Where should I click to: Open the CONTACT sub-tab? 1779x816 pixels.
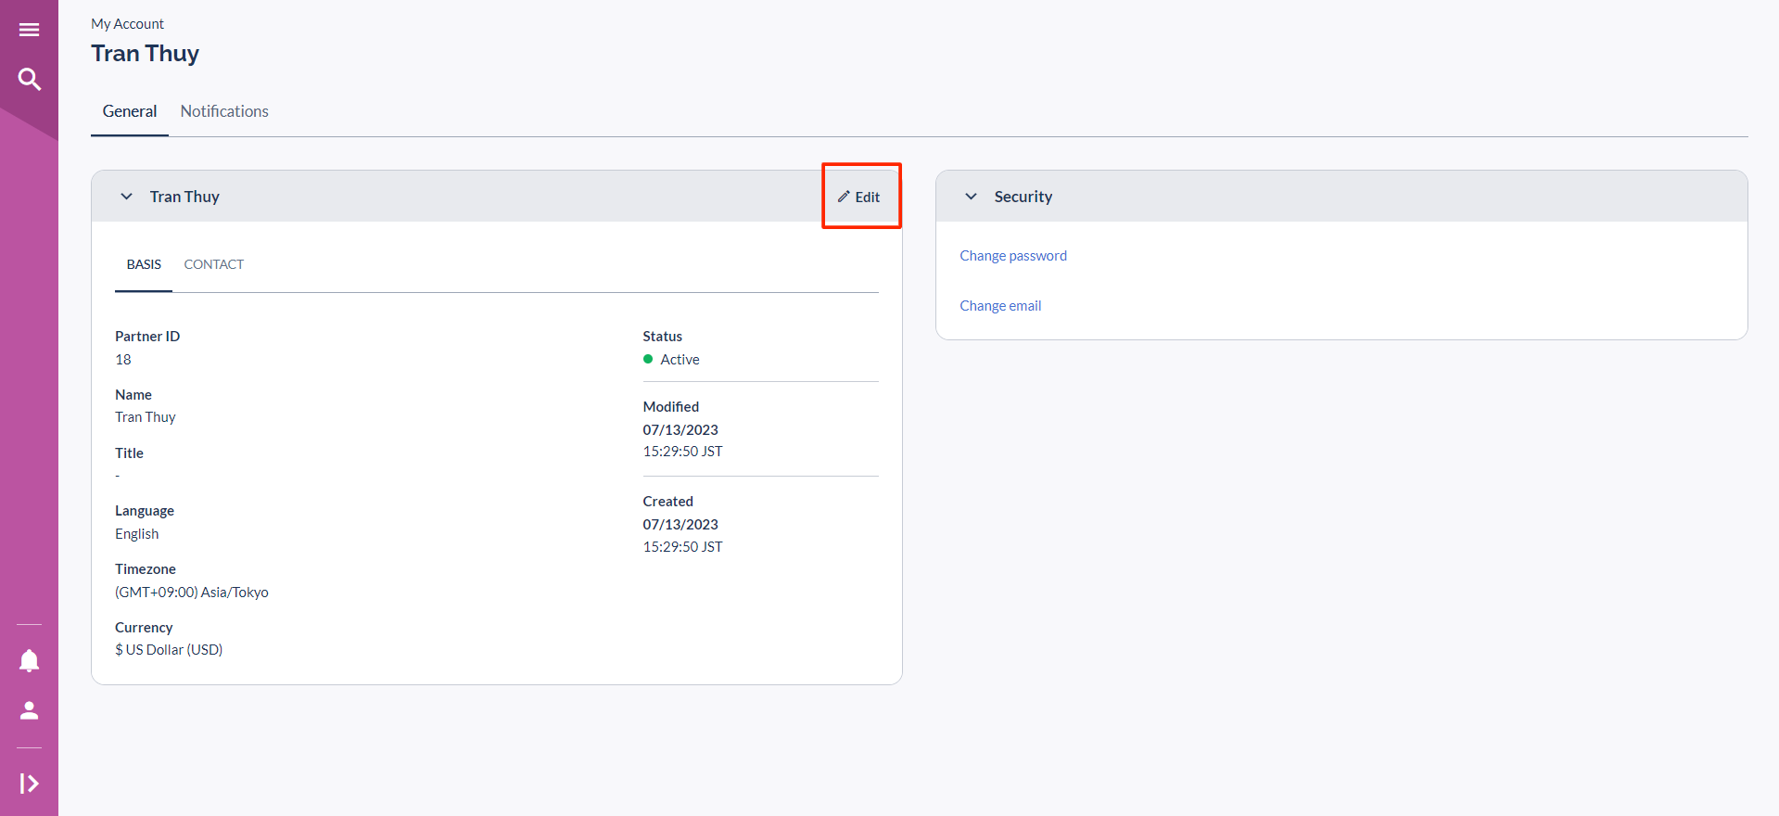(214, 264)
